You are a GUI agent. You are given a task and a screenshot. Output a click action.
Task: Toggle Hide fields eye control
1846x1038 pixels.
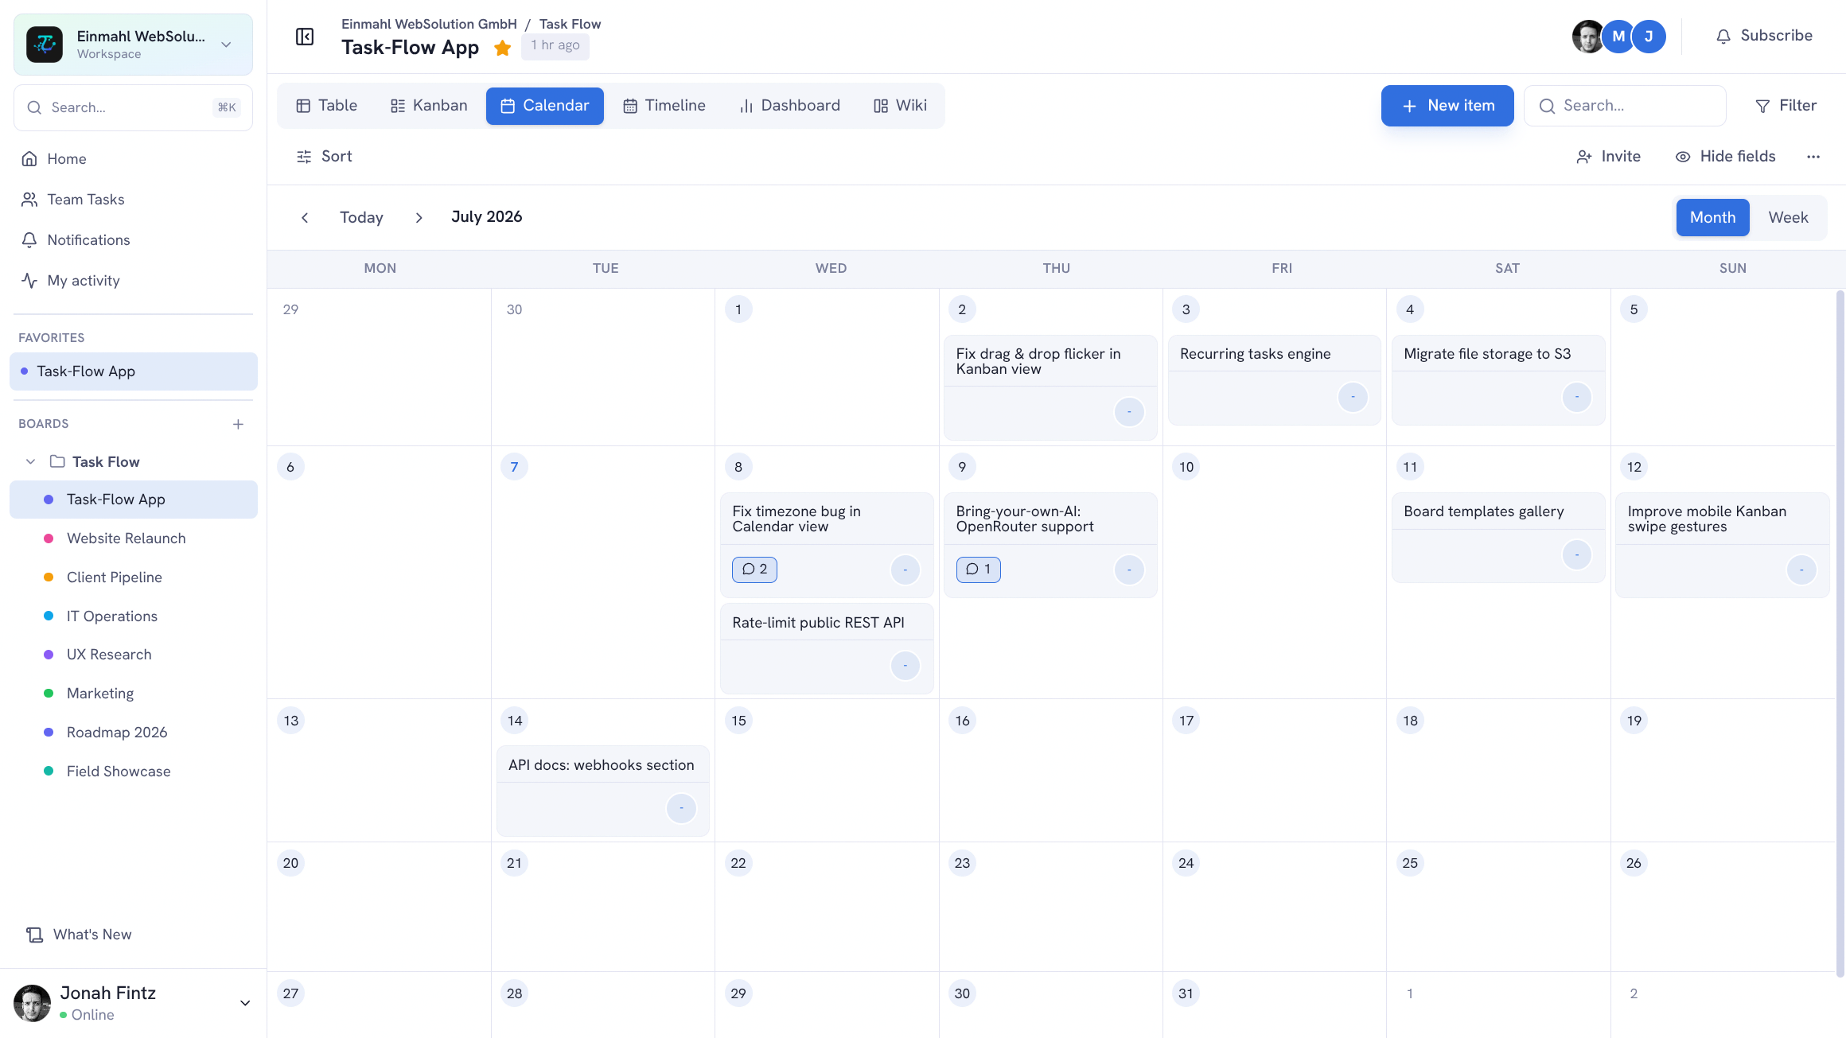(x=1725, y=157)
